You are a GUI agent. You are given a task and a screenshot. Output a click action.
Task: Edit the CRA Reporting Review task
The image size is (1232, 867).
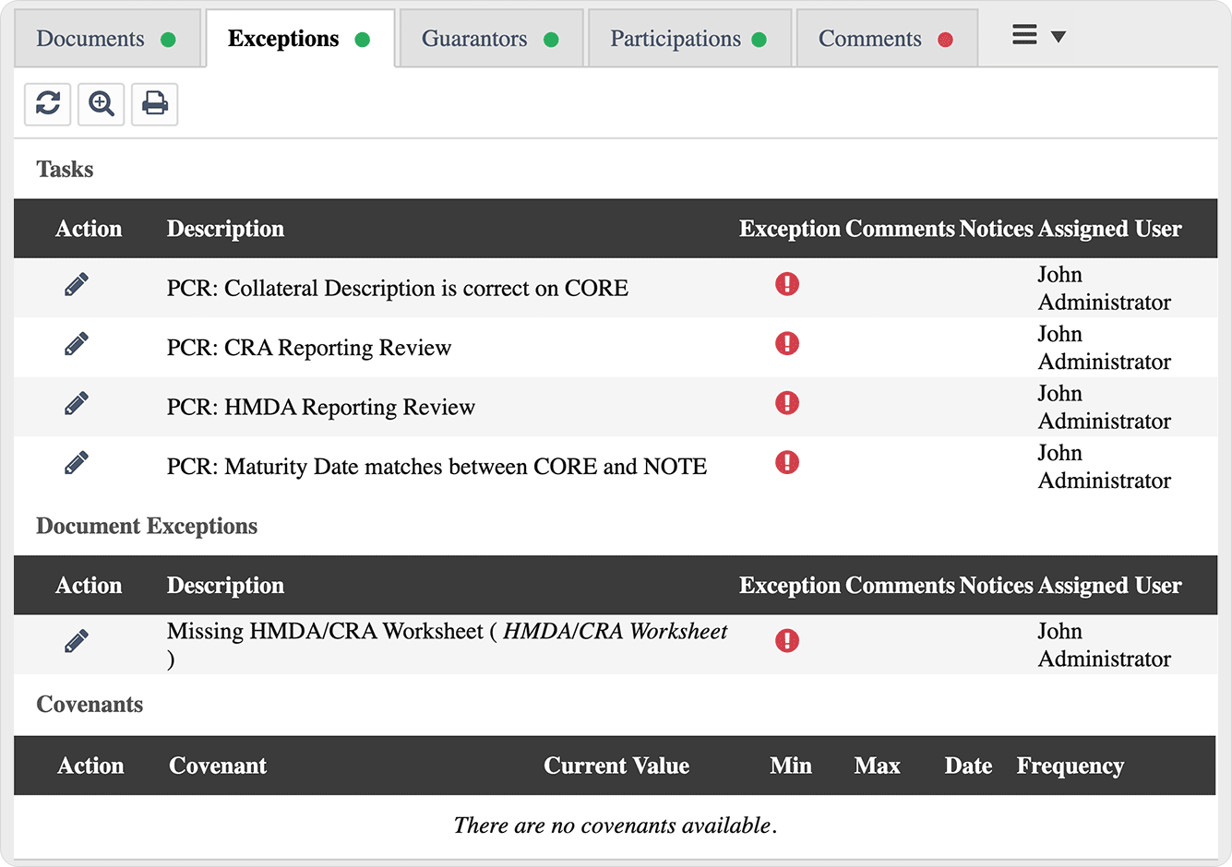[x=77, y=345]
